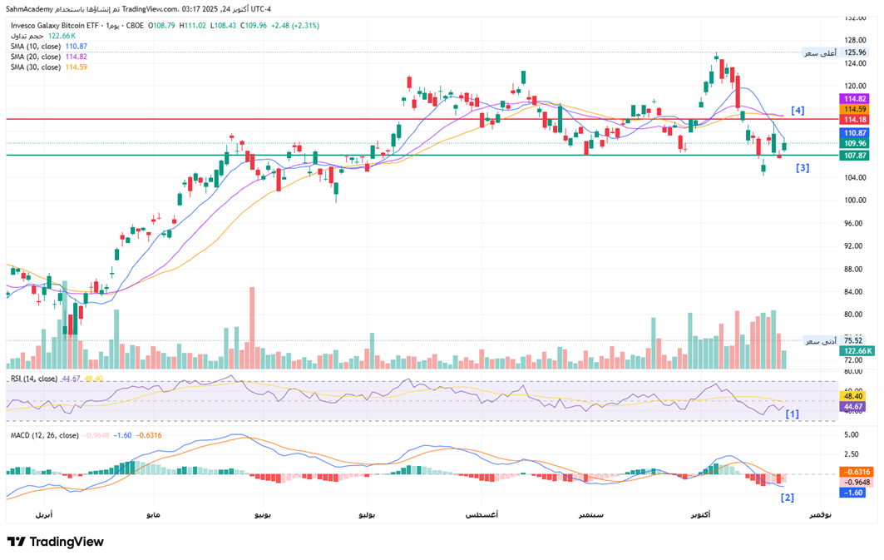Click the 125.96 highest price label
Image resolution: width=884 pixels, height=560 pixels.
click(x=855, y=52)
